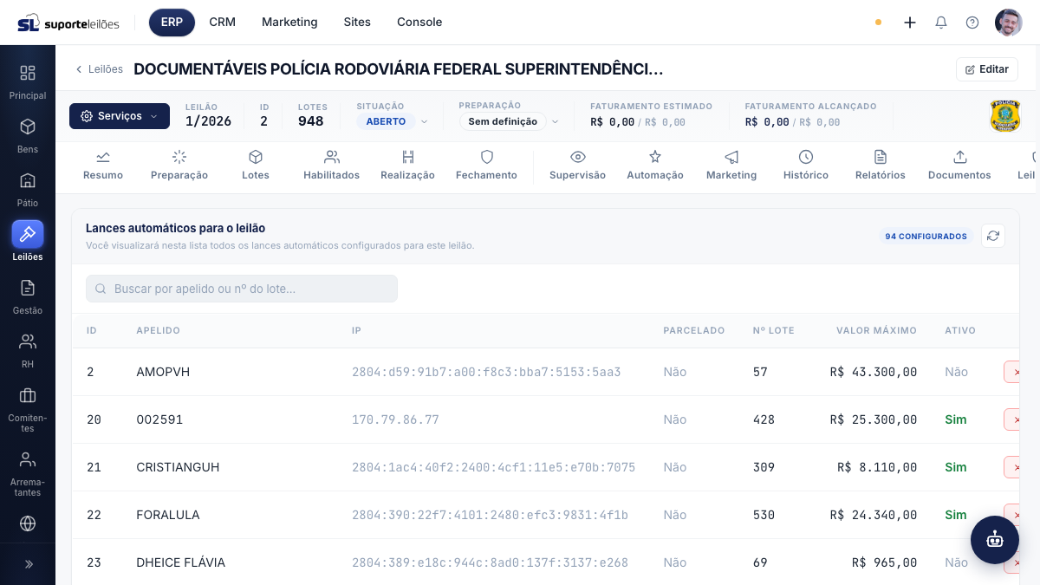Image resolution: width=1040 pixels, height=585 pixels.
Task: Click lot number 428
Action: click(764, 419)
